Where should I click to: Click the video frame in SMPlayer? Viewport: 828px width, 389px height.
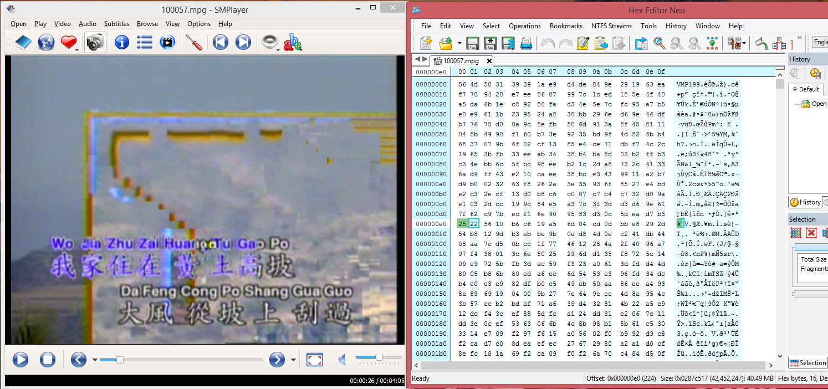(204, 199)
